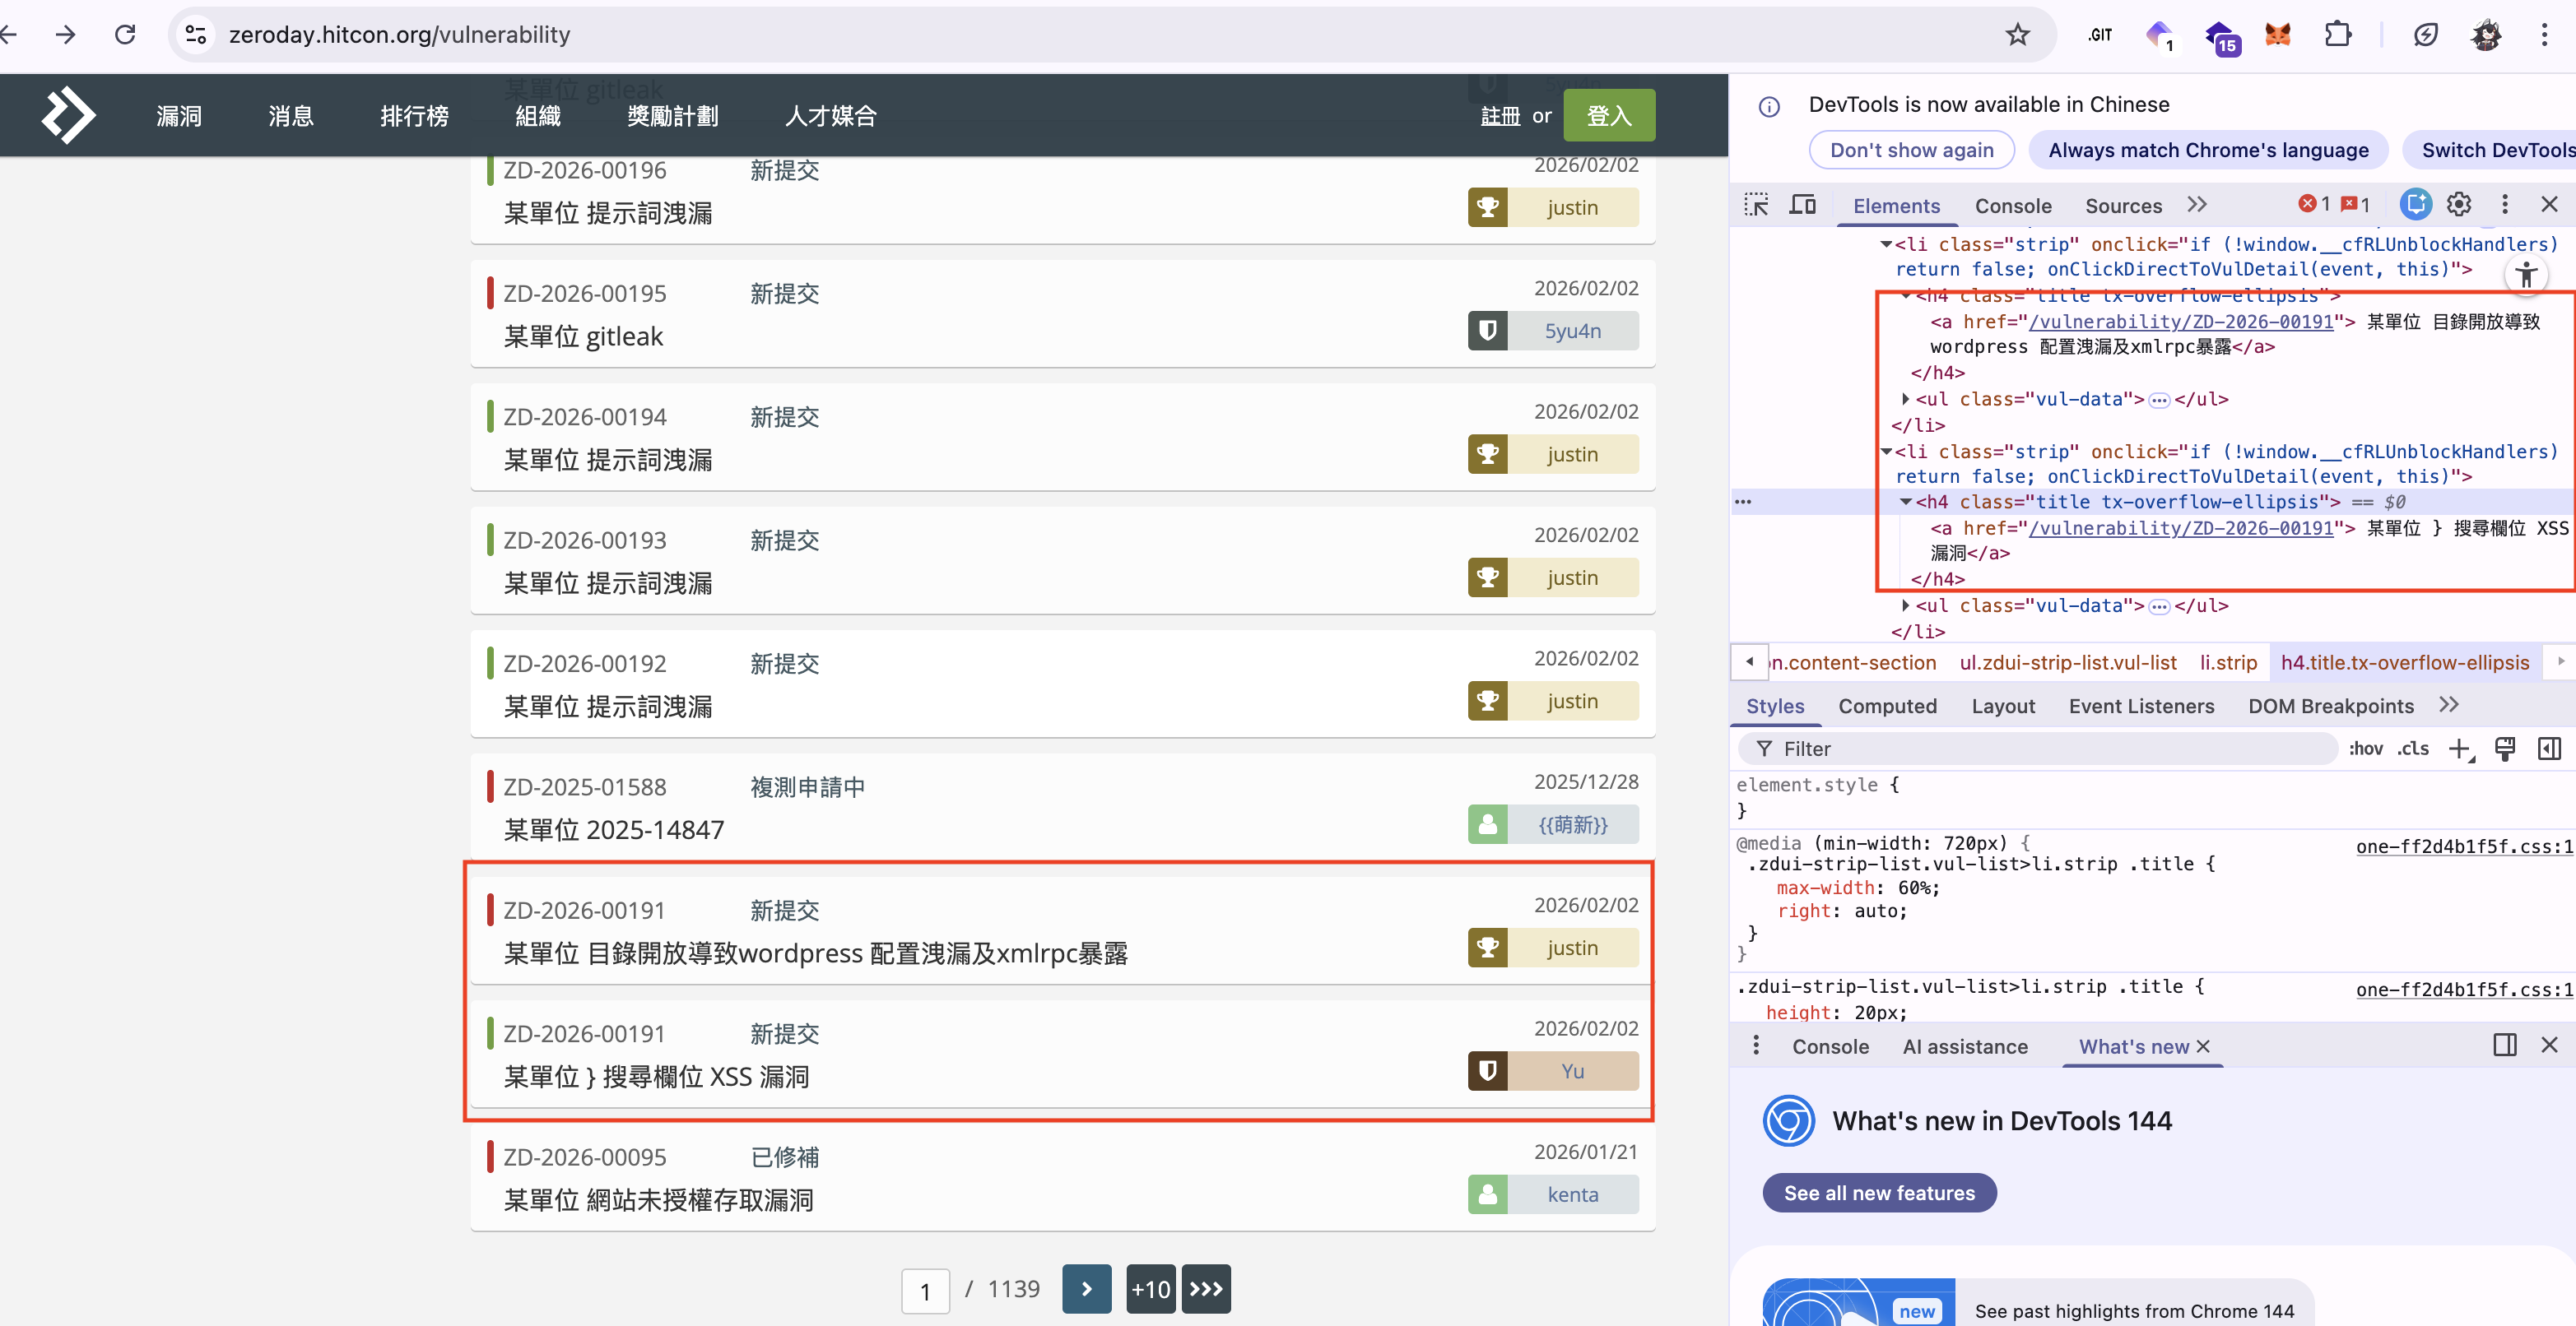Expand the second ul vul-data node
Viewport: 2576px width, 1326px height.
(1906, 605)
